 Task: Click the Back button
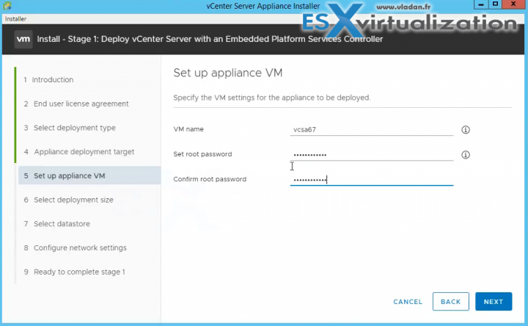coord(450,302)
